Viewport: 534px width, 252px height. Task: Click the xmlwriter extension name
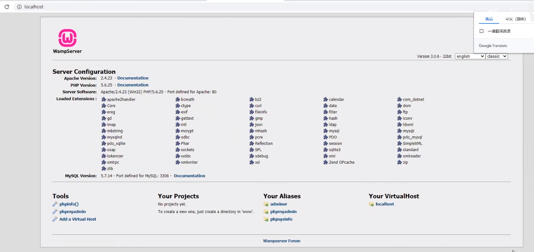click(x=189, y=163)
